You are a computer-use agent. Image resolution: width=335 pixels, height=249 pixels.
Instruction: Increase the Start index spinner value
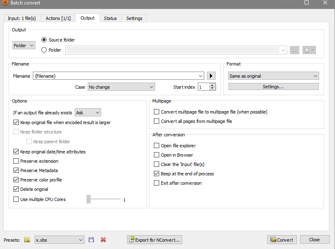(213, 85)
